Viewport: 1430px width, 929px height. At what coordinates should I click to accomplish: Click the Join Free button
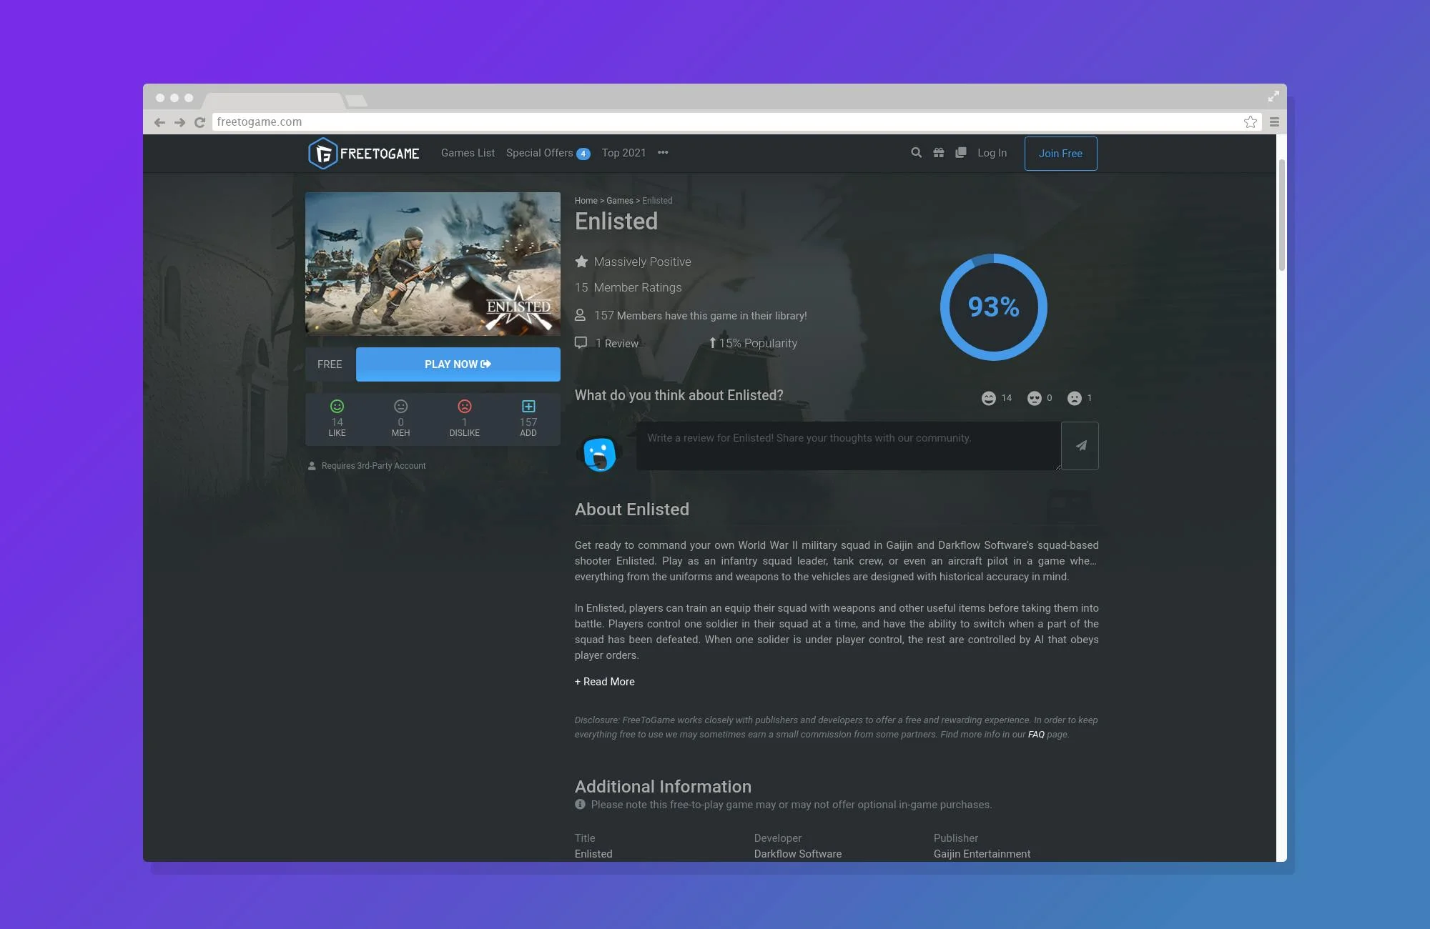pyautogui.click(x=1060, y=154)
